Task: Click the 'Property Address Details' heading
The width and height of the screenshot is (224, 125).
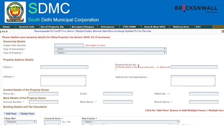Action: click(18, 60)
